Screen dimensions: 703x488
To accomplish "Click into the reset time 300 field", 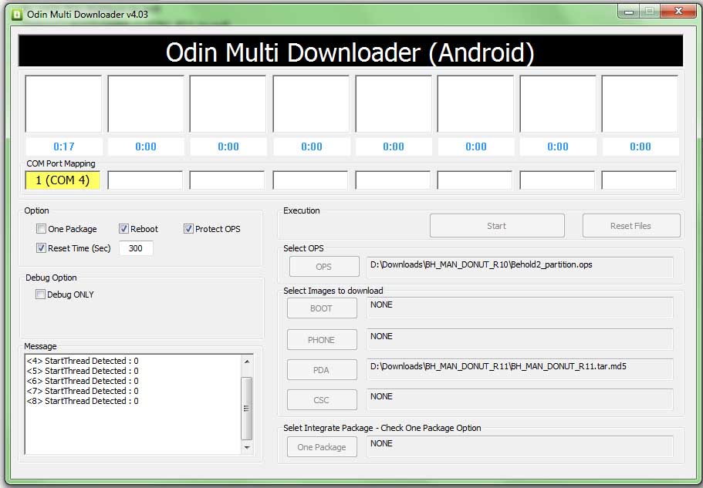I will pos(136,248).
